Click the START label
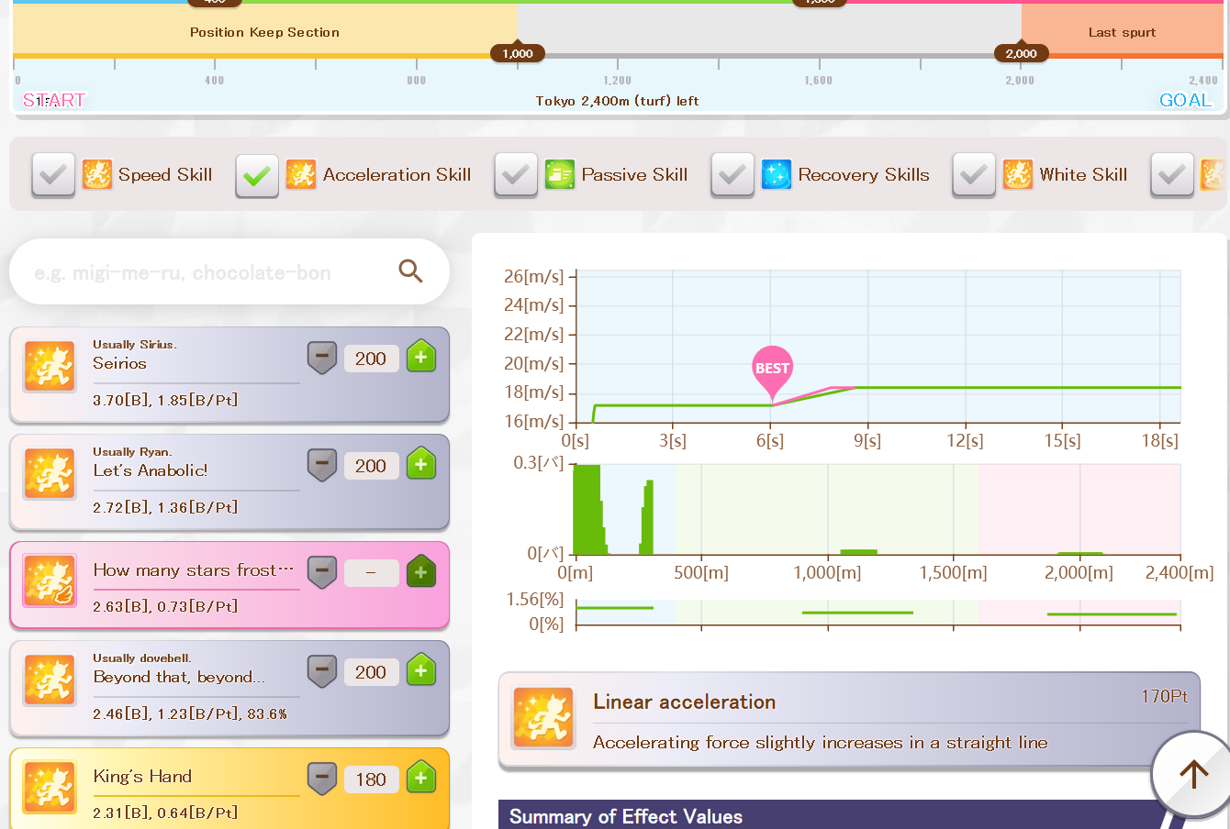This screenshot has width=1230, height=829. (54, 101)
